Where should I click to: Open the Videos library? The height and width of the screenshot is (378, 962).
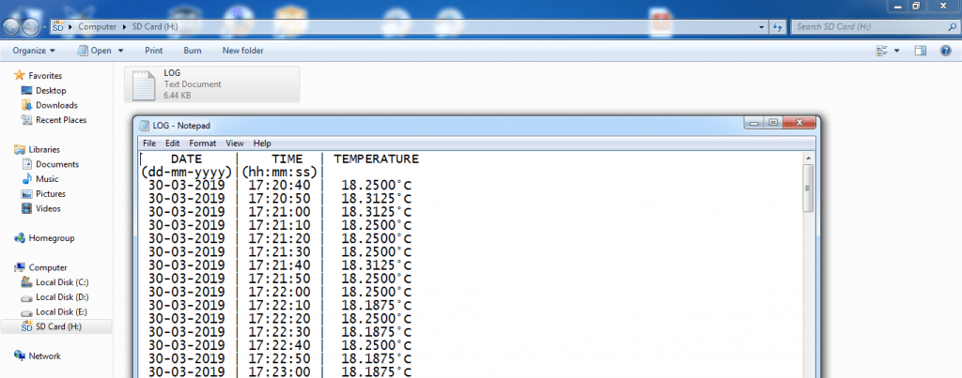pos(49,208)
